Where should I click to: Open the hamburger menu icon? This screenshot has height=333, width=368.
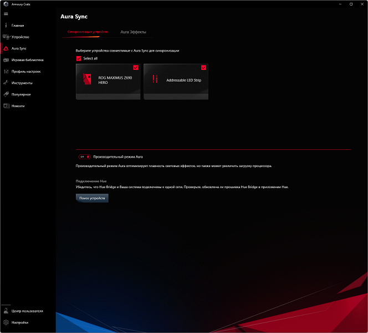click(6, 14)
